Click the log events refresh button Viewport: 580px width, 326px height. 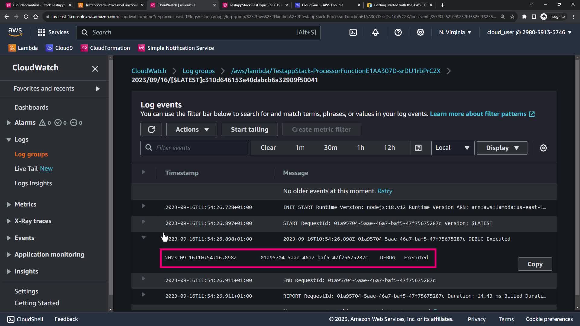click(151, 129)
